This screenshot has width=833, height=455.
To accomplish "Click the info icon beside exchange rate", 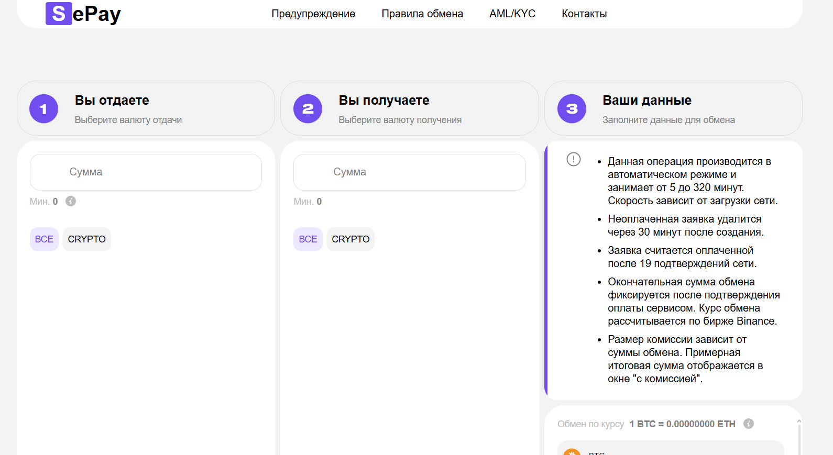I will pos(749,424).
